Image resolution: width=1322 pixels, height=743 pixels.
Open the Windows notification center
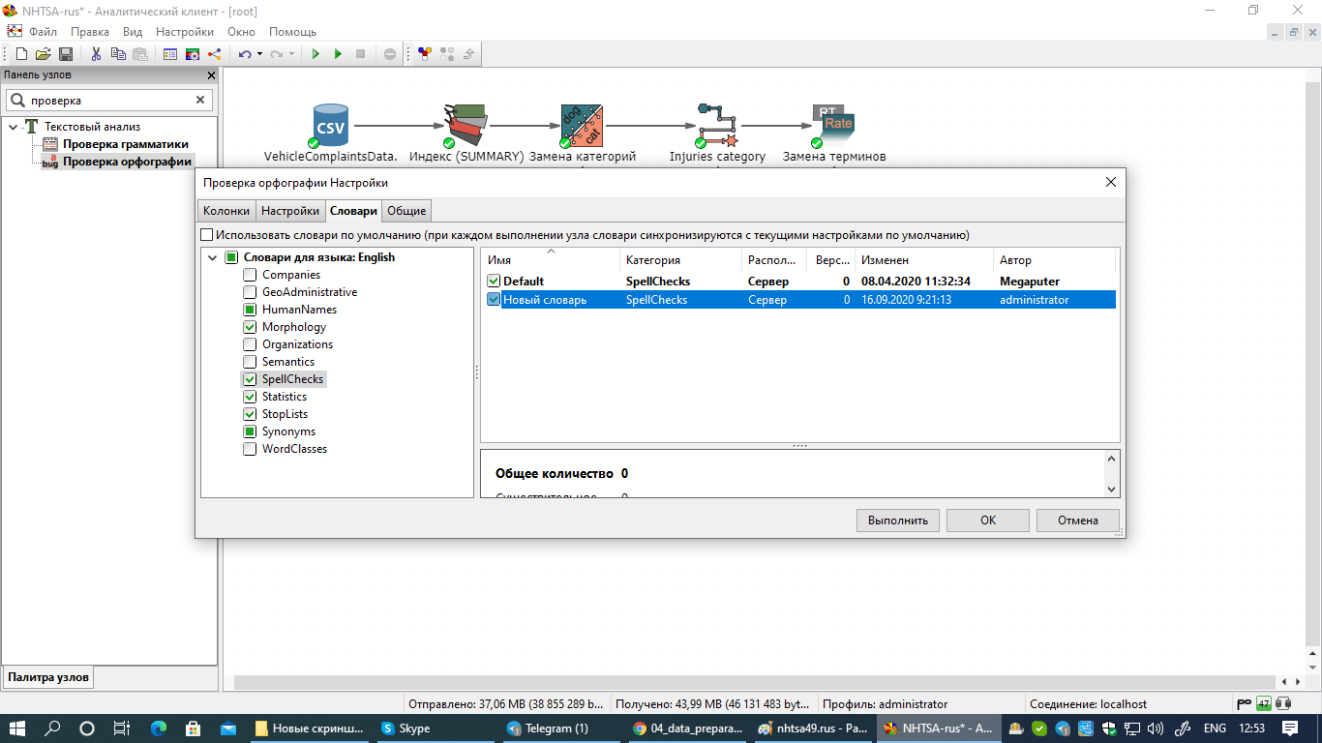click(x=1289, y=728)
